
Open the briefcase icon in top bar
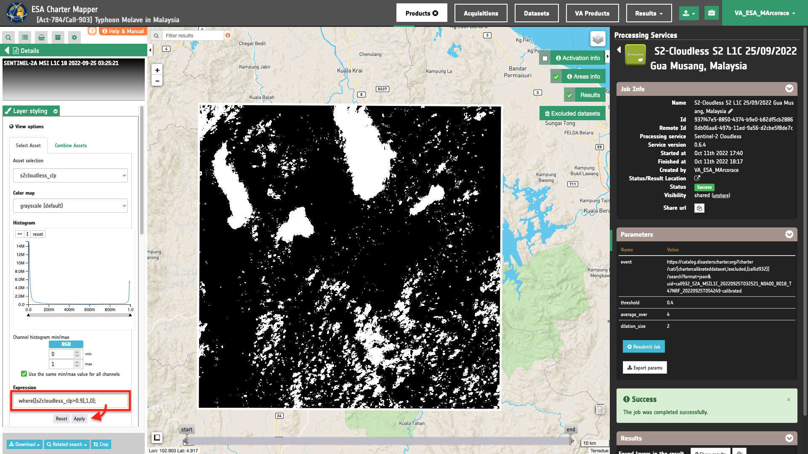click(712, 13)
